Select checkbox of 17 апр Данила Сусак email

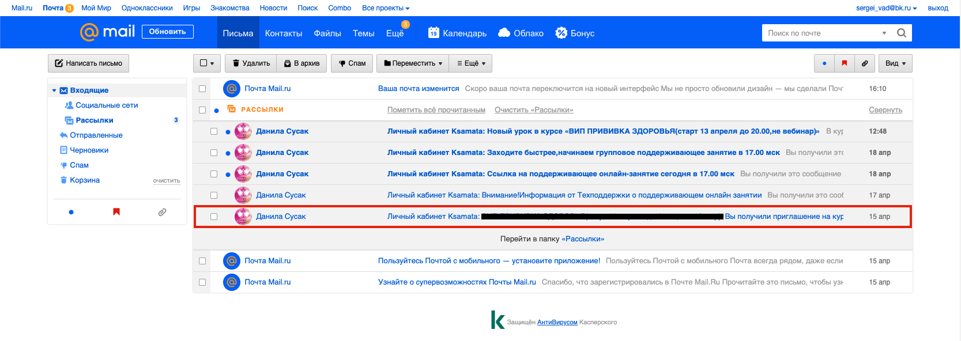coord(214,195)
